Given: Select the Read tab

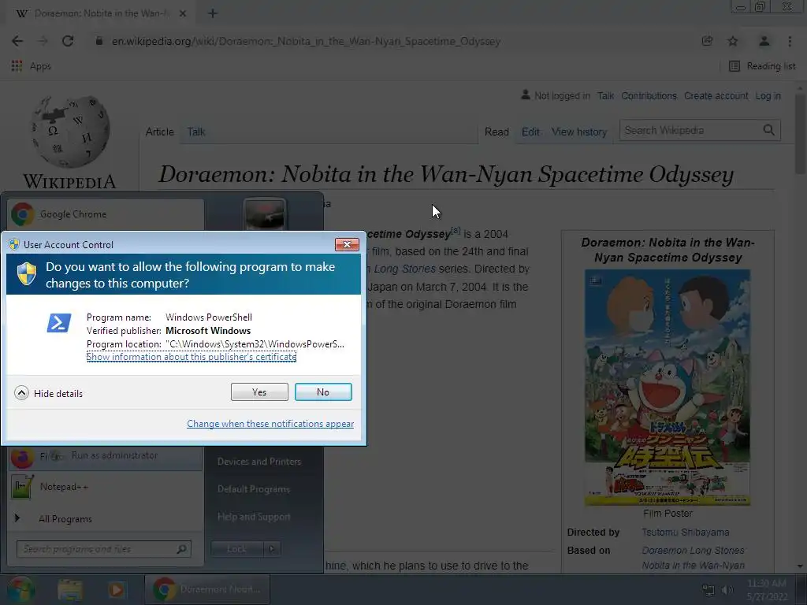Looking at the screenshot, I should (x=496, y=132).
